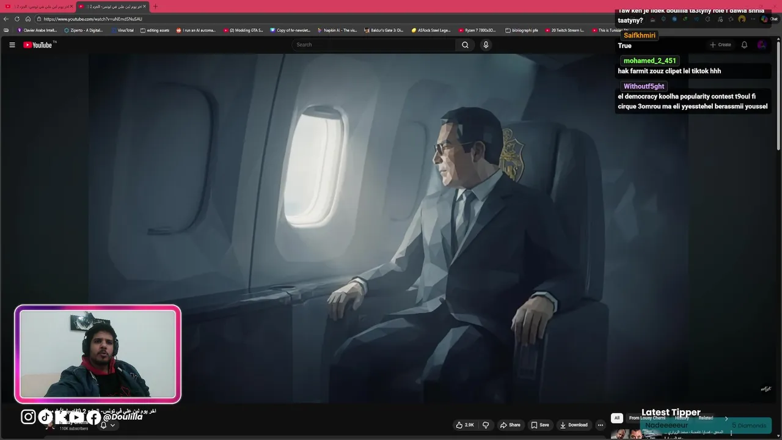Open the Create video button
The image size is (782, 440).
coord(720,45)
